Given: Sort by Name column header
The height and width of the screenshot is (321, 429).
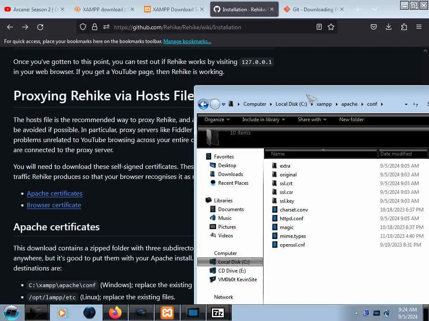Looking at the screenshot, I should coord(320,154).
